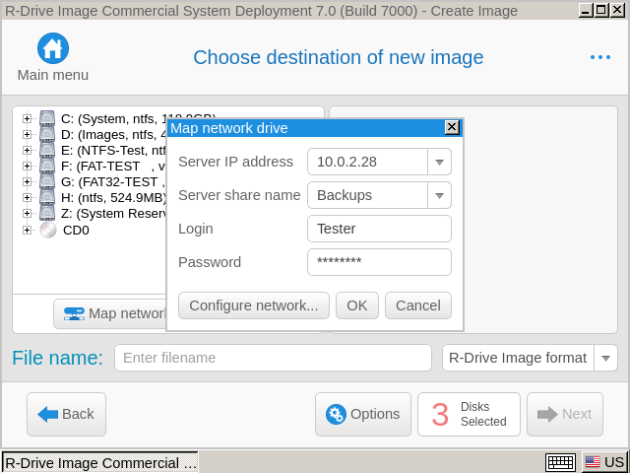
Task: Expand the C: drive tree node
Action: [27, 118]
